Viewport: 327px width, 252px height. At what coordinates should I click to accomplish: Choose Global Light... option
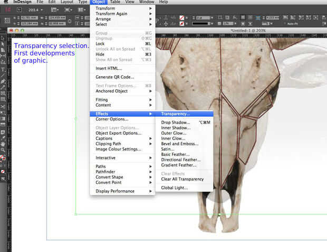185,188
